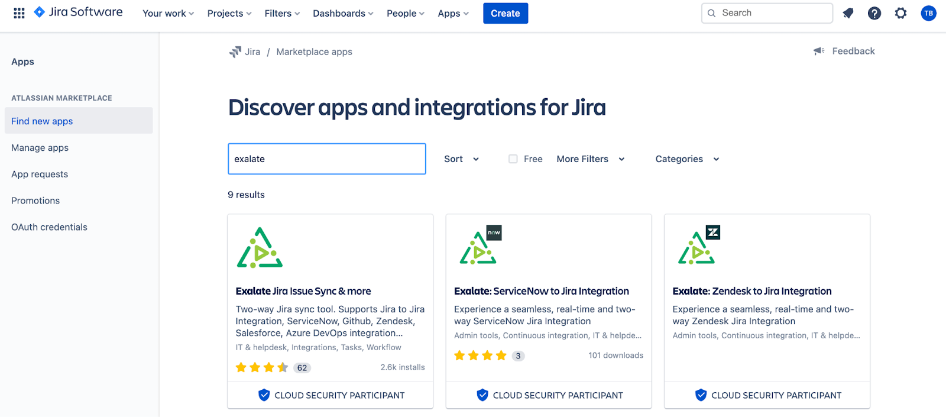Open the notifications icon
This screenshot has width=946, height=417.
[x=848, y=13]
